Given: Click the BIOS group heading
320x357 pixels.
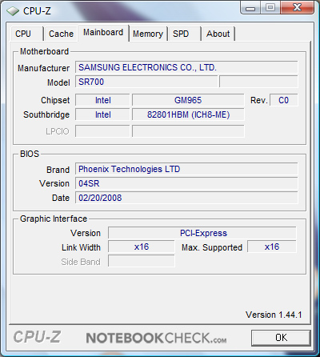Looking at the screenshot, I should [x=30, y=154].
